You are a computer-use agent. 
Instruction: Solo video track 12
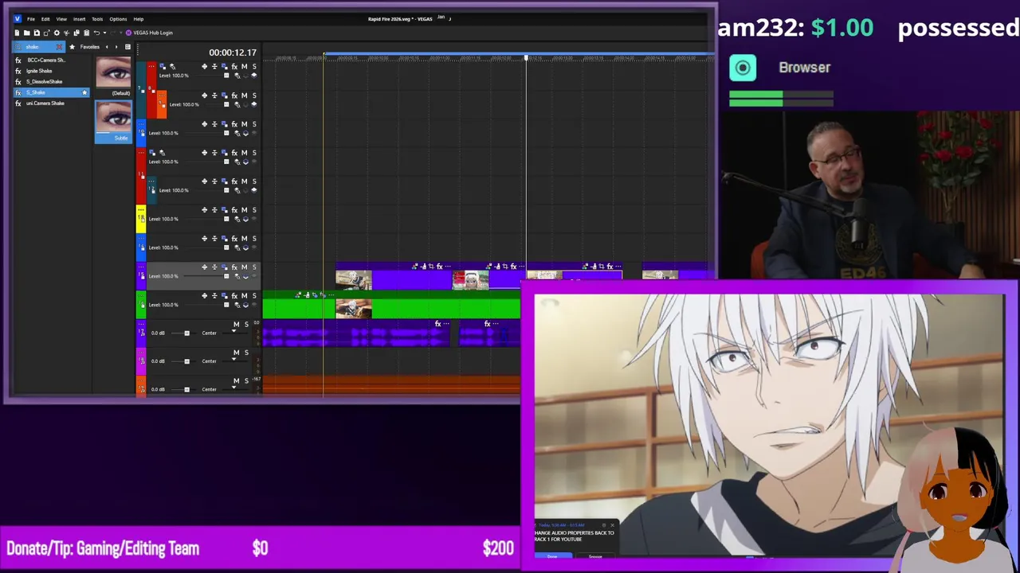click(254, 181)
